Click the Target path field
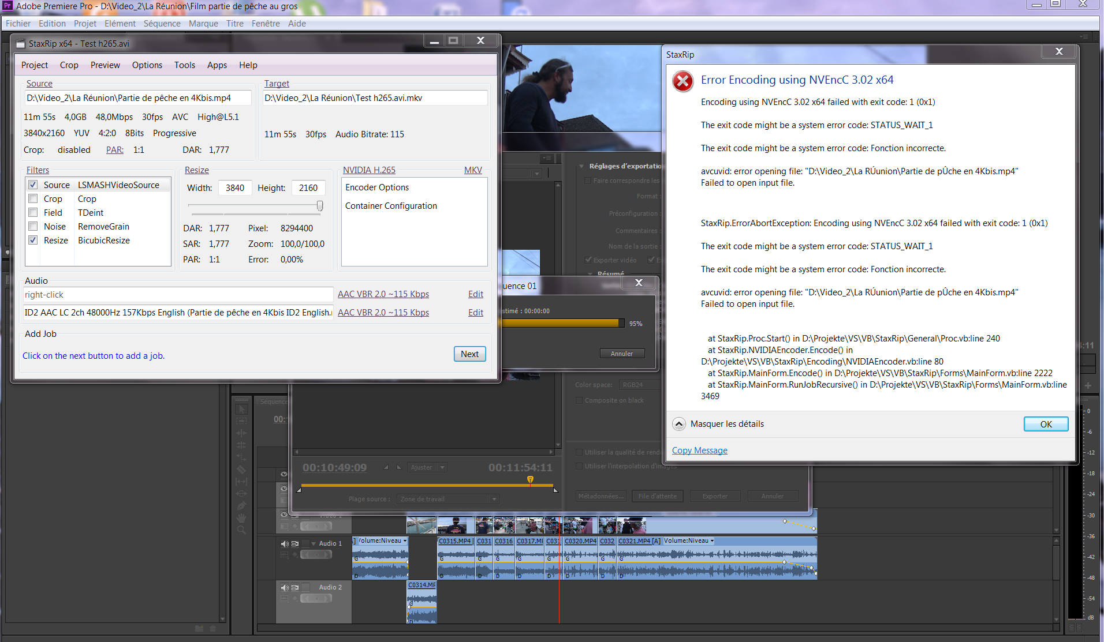Viewport: 1104px width, 642px height. pos(375,98)
